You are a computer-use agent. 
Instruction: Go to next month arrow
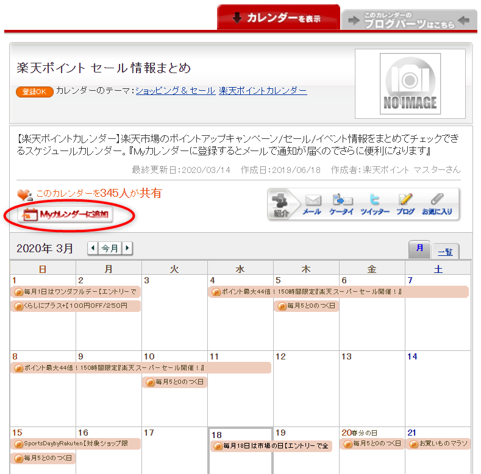127,248
